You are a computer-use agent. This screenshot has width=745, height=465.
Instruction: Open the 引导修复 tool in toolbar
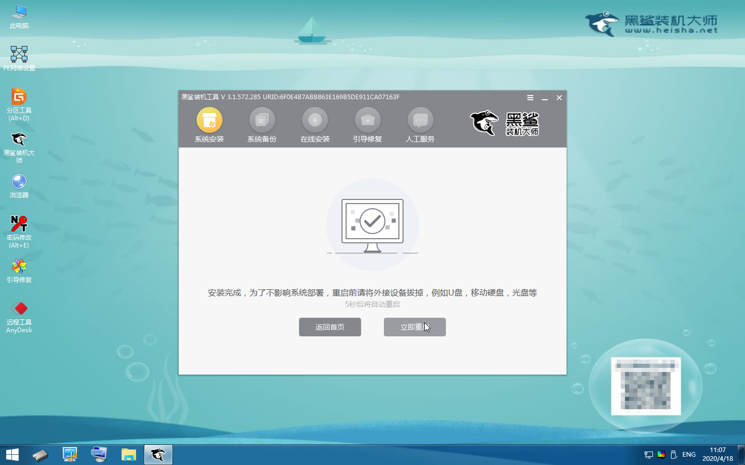point(367,125)
